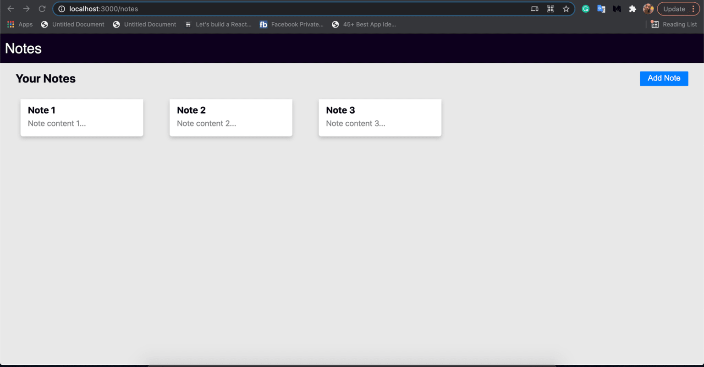Open the Medium extension icon
The width and height of the screenshot is (704, 367).
pos(617,9)
